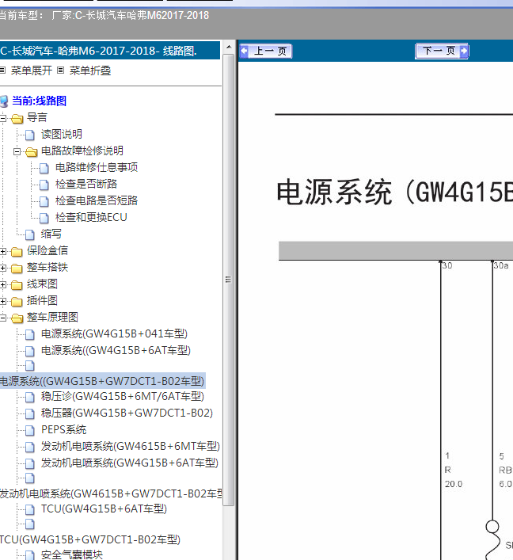Click the 整车搭铁 folder icon
The width and height of the screenshot is (513, 560).
[x=17, y=269]
